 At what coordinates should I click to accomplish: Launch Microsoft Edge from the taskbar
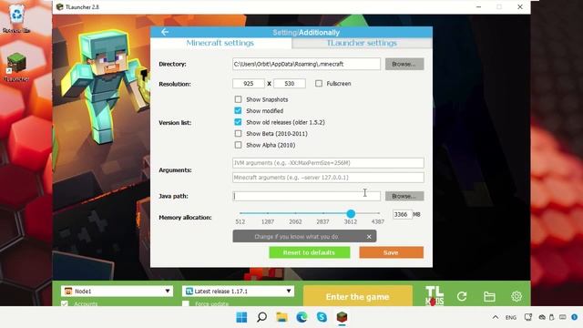(302, 317)
